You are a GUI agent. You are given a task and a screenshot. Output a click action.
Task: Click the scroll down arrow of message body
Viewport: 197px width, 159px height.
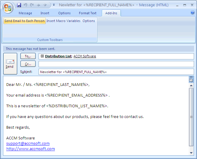(191, 153)
